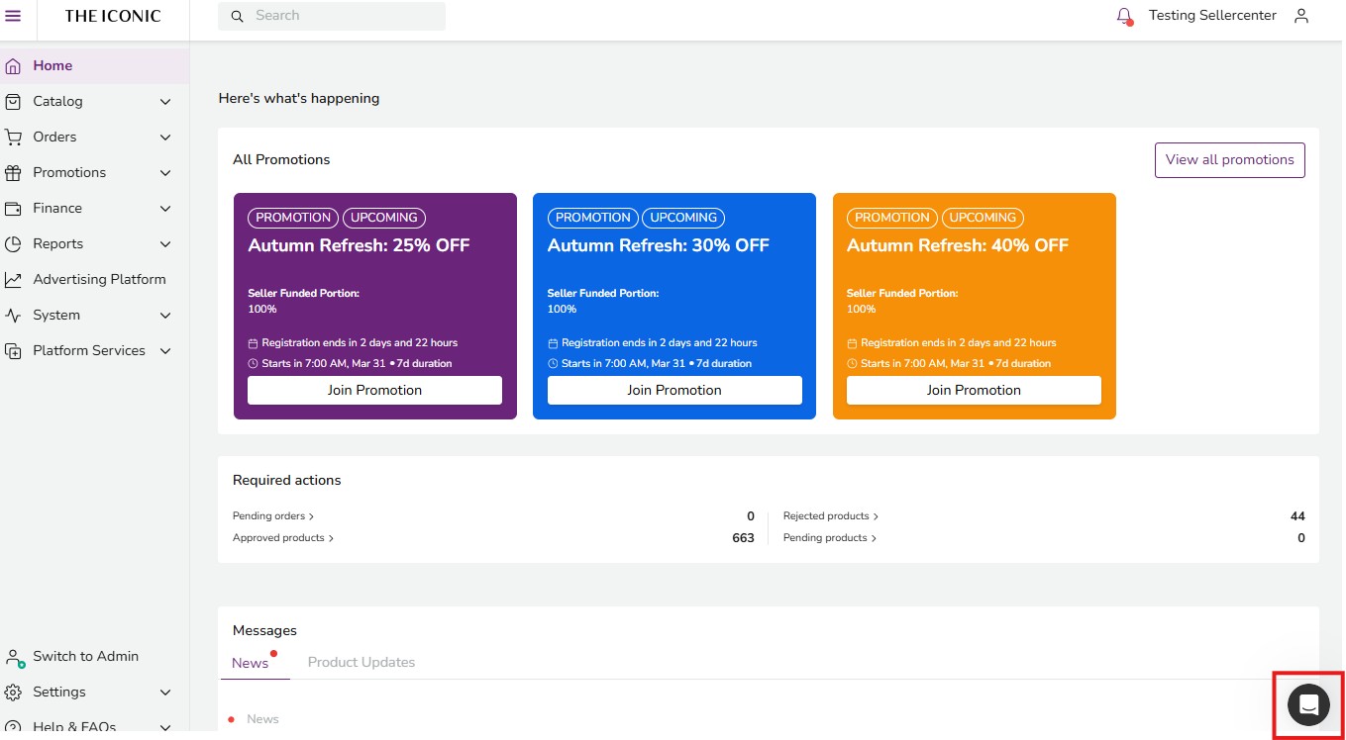Image resolution: width=1346 pixels, height=740 pixels.
Task: Click the user profile icon
Action: (1301, 16)
